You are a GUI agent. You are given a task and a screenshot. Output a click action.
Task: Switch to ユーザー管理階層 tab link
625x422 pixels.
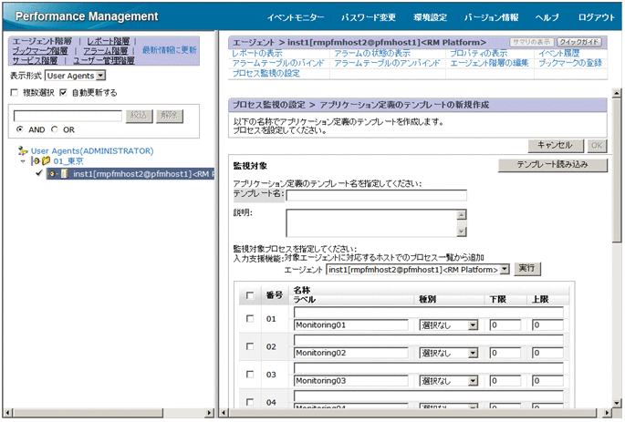[x=104, y=60]
